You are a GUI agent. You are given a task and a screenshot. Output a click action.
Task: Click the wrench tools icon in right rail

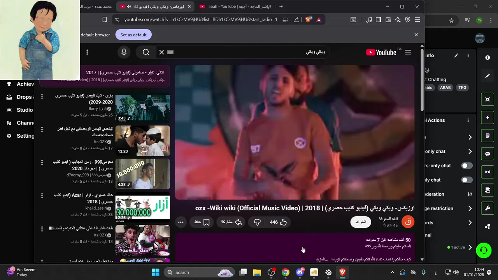coord(487,208)
